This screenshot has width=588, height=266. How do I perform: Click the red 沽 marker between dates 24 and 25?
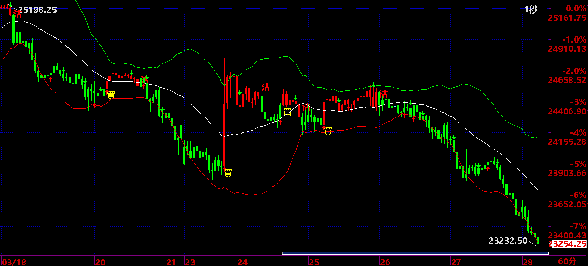coord(266,87)
